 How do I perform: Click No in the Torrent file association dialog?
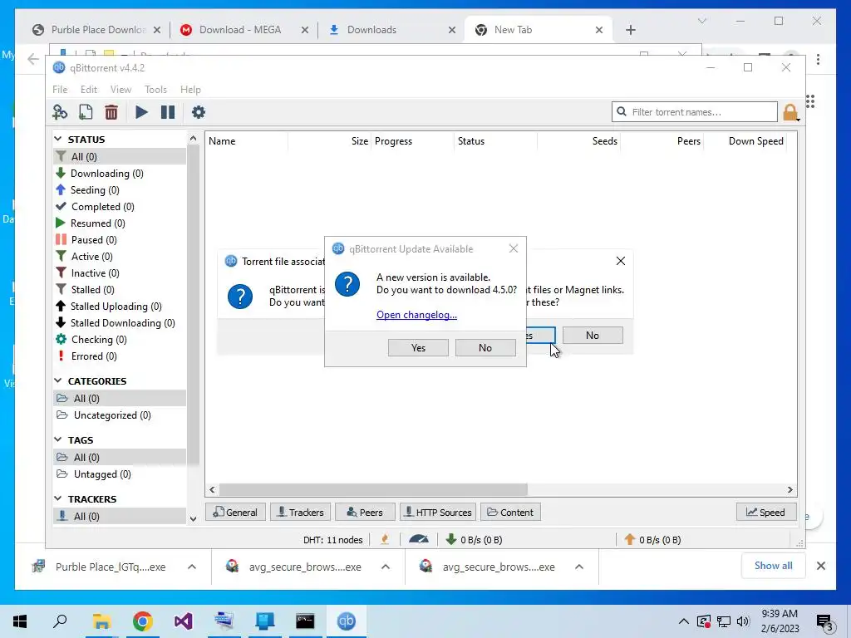(x=592, y=336)
